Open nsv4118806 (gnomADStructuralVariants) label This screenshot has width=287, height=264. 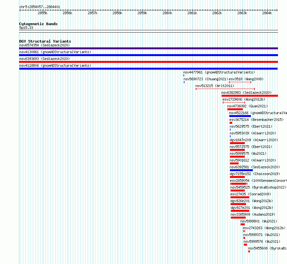tap(55, 65)
